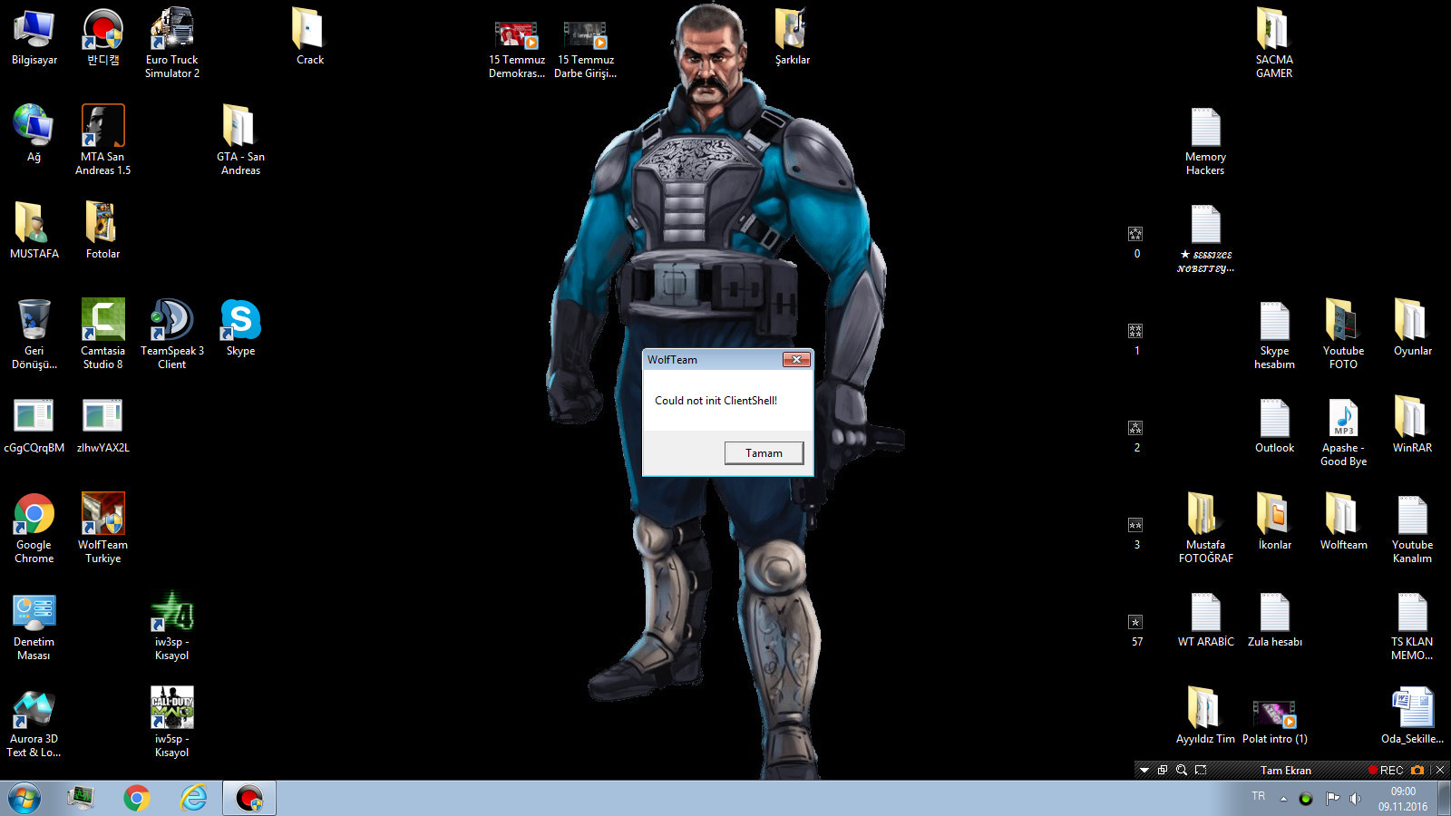Select the Mustafa FOTOĞRAF folder
The height and width of the screenshot is (816, 1451).
click(1206, 528)
